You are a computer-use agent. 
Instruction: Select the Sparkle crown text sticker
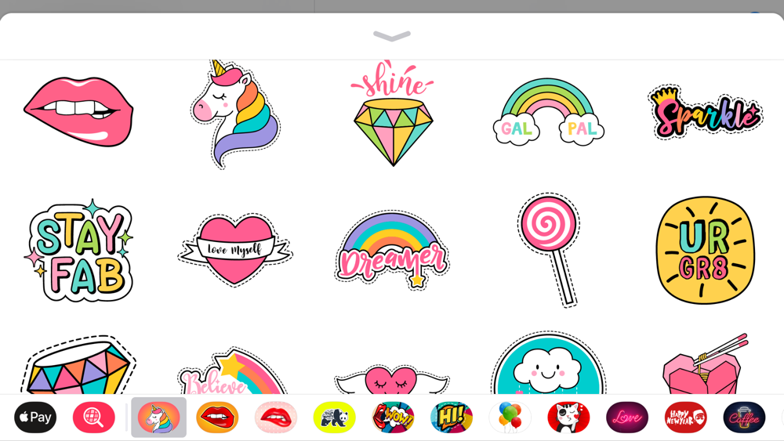pos(705,112)
